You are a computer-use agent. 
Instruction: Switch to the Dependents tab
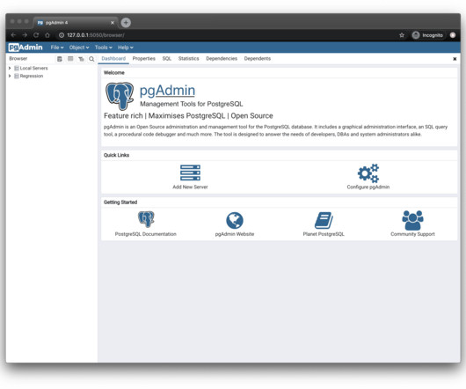(x=258, y=59)
